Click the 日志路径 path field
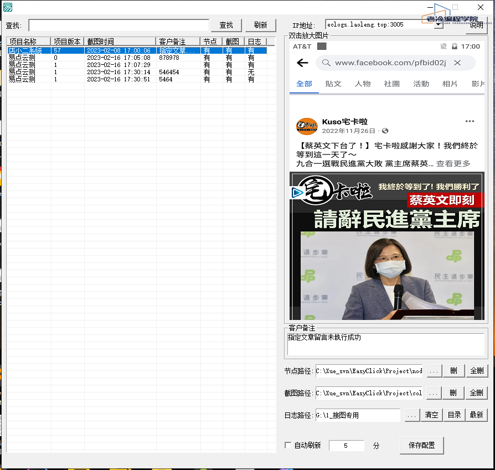Viewport: 495px width, 470px height. pyautogui.click(x=358, y=415)
